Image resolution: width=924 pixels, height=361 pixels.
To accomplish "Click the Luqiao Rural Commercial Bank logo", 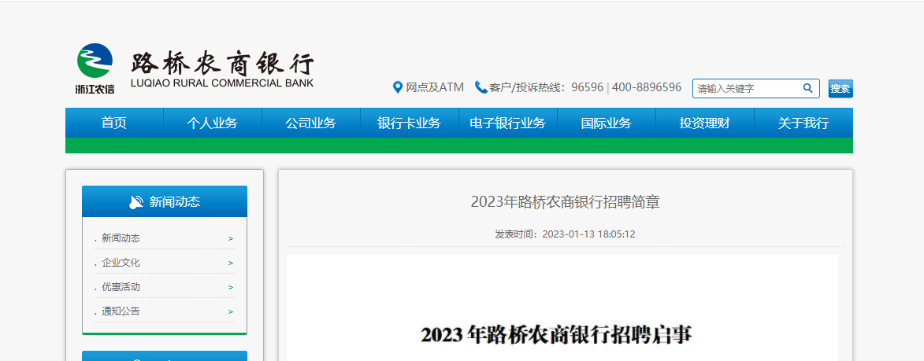I will 195,68.
